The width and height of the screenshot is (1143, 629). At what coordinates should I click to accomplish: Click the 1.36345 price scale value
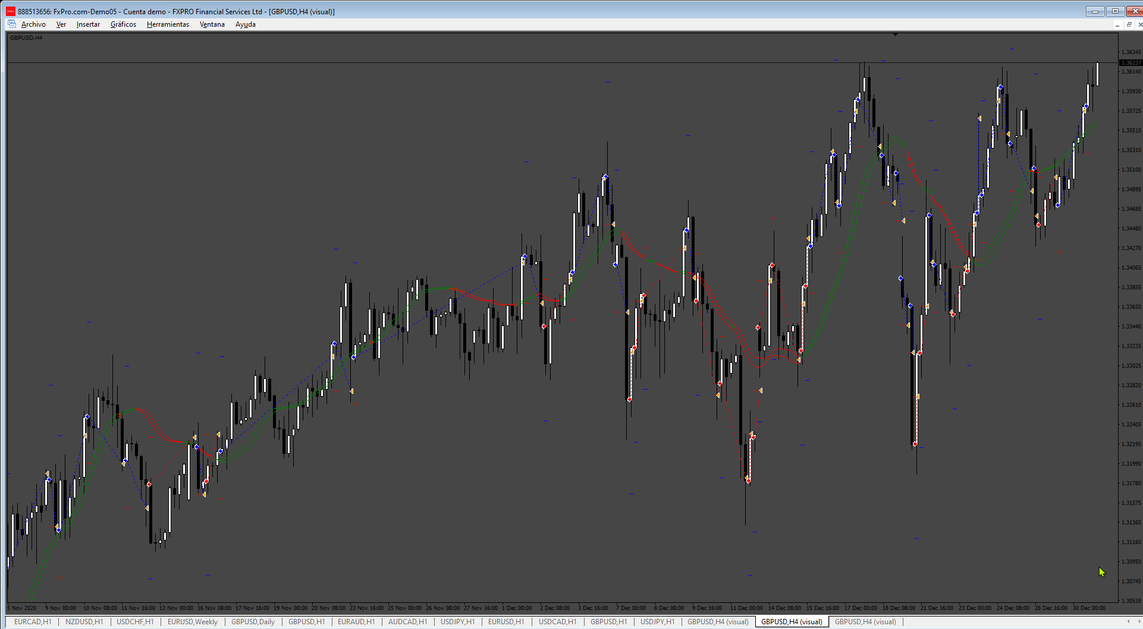(1131, 52)
